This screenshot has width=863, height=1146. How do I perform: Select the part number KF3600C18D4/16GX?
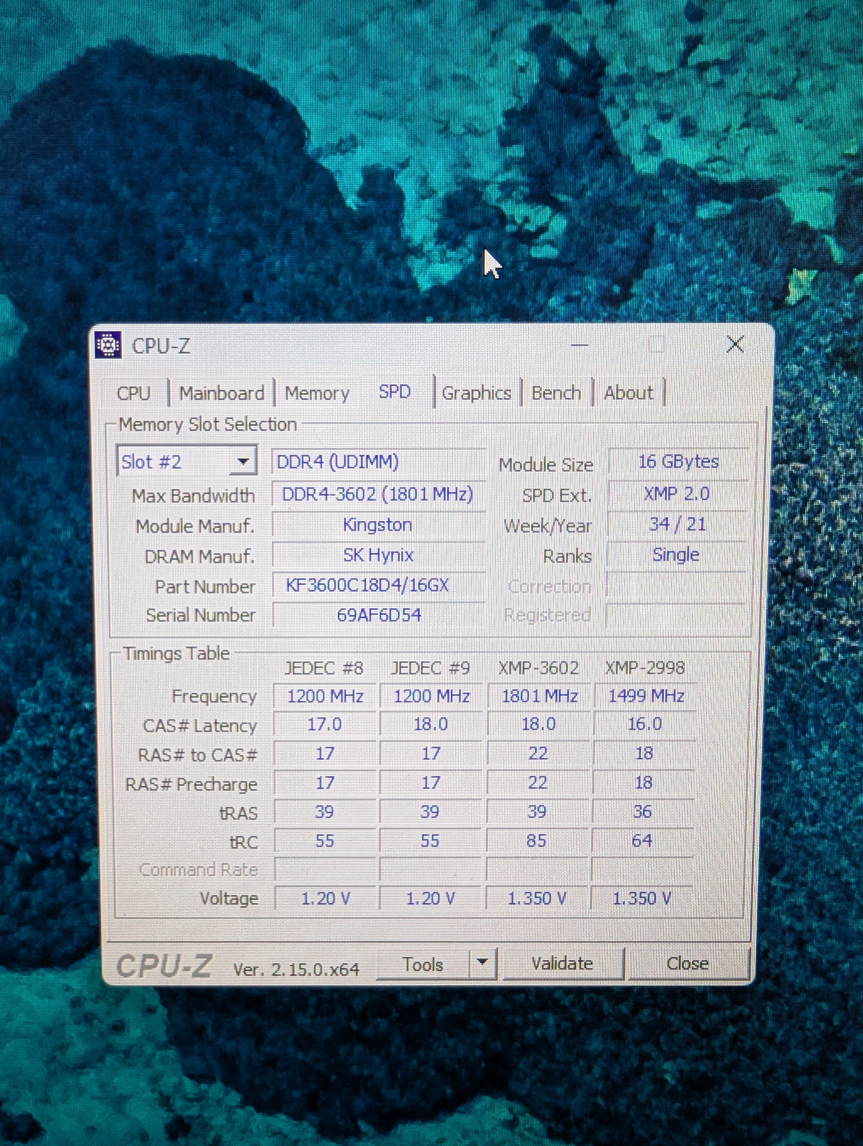click(378, 585)
